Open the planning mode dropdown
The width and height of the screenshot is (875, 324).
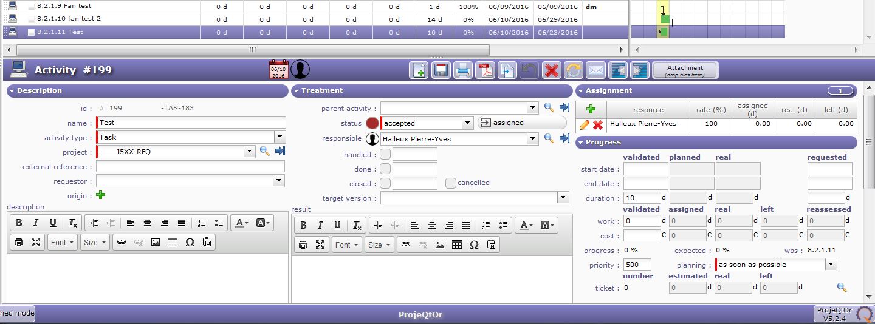pos(831,265)
